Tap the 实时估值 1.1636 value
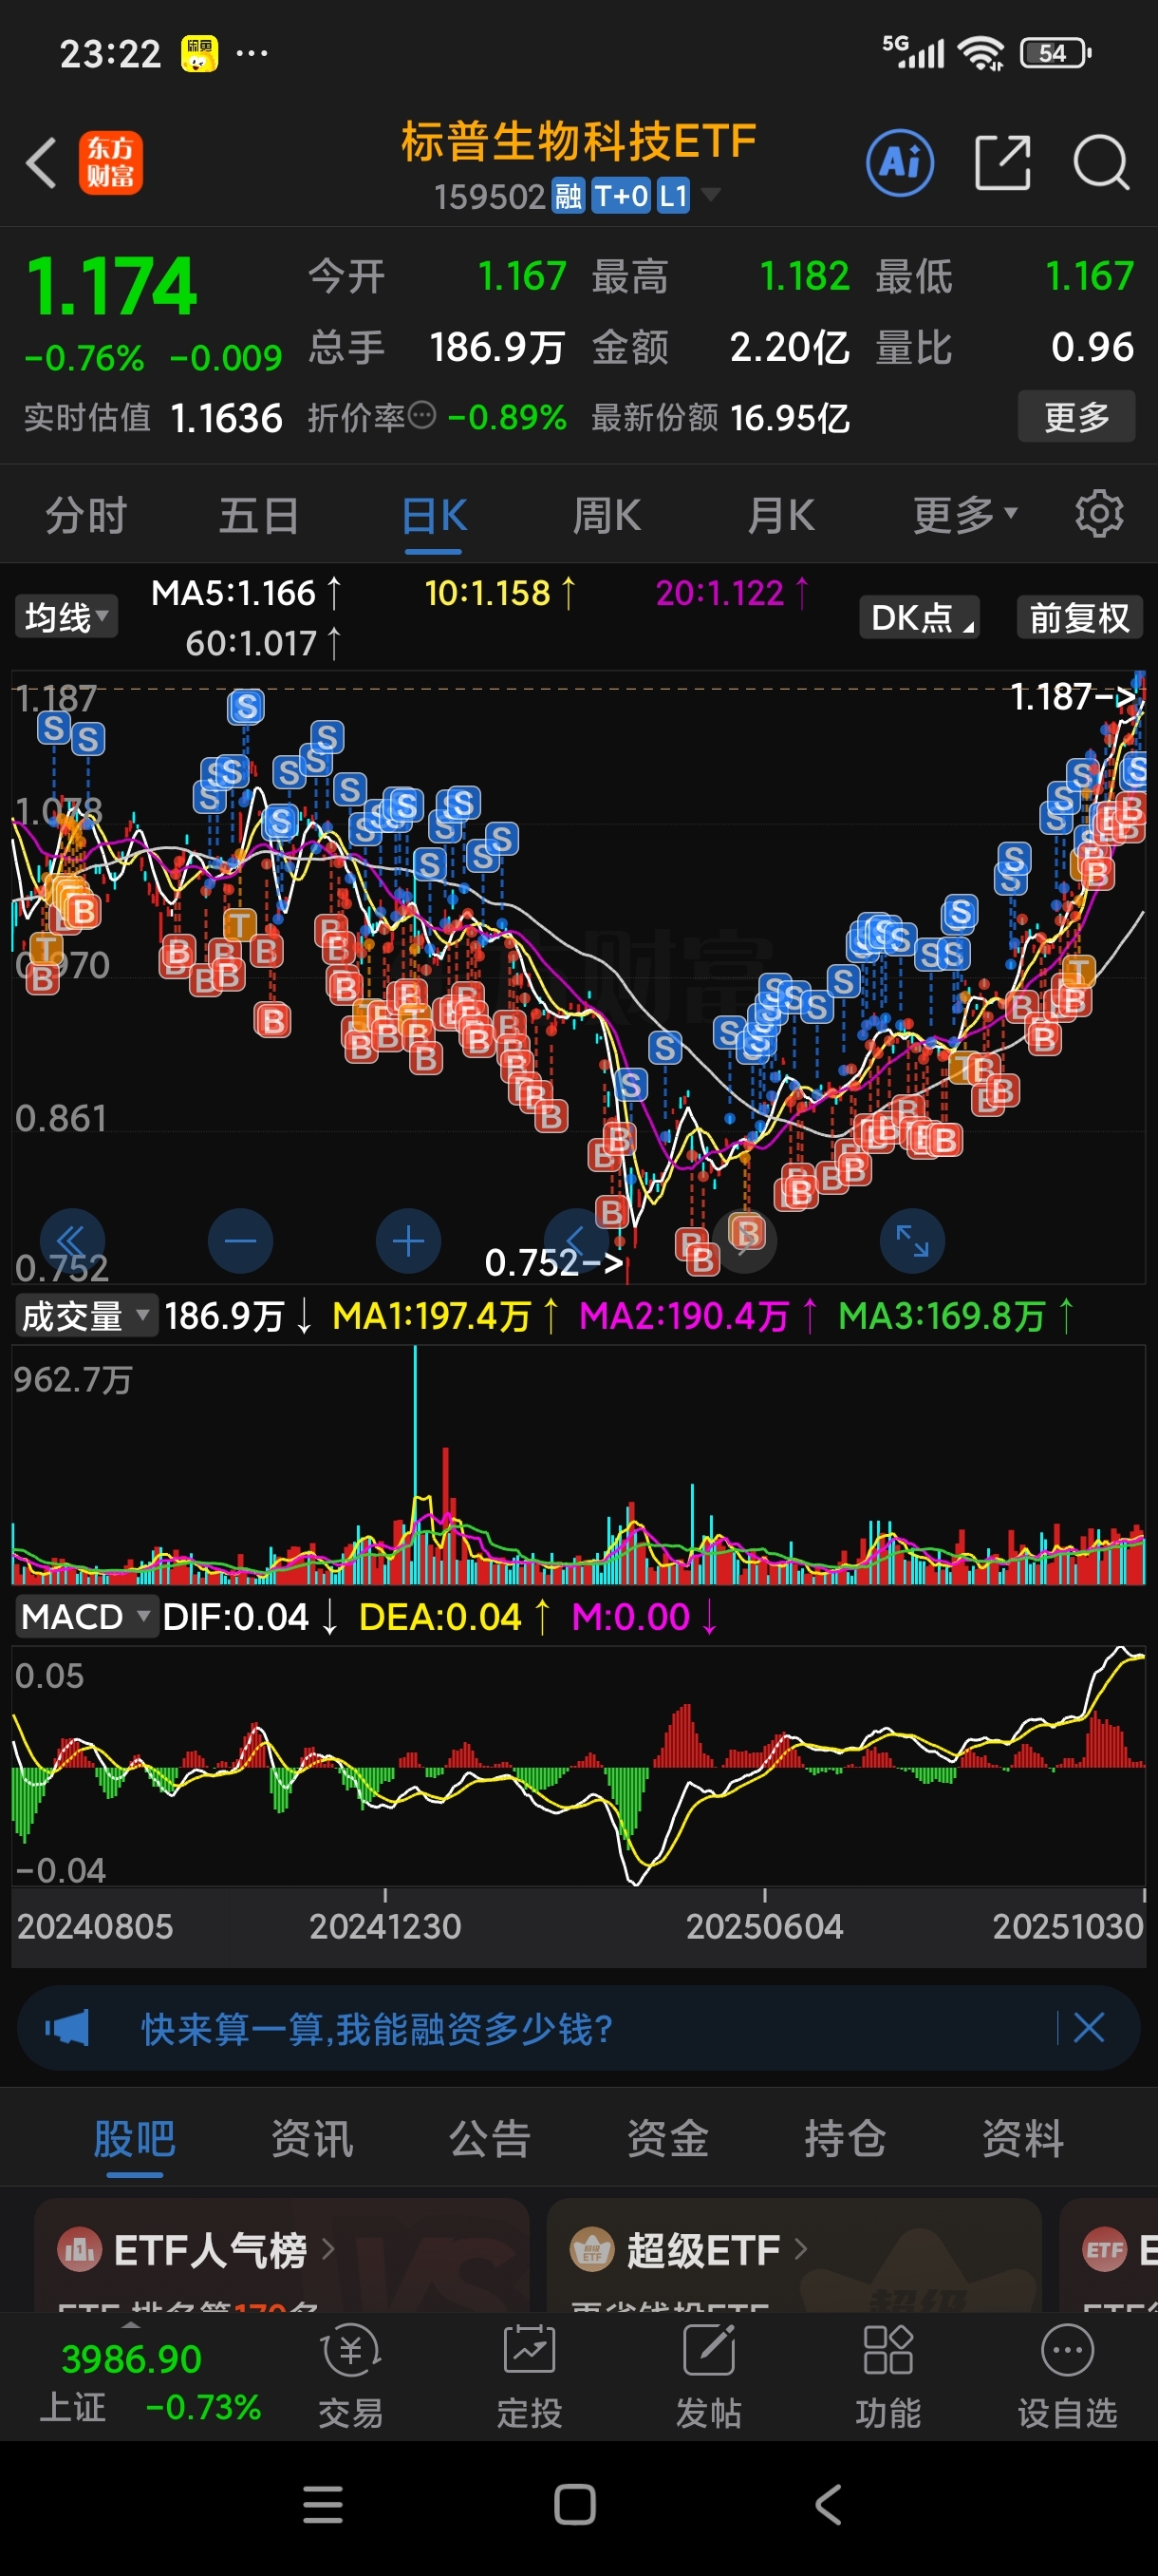This screenshot has height=2576, width=1158. [226, 417]
